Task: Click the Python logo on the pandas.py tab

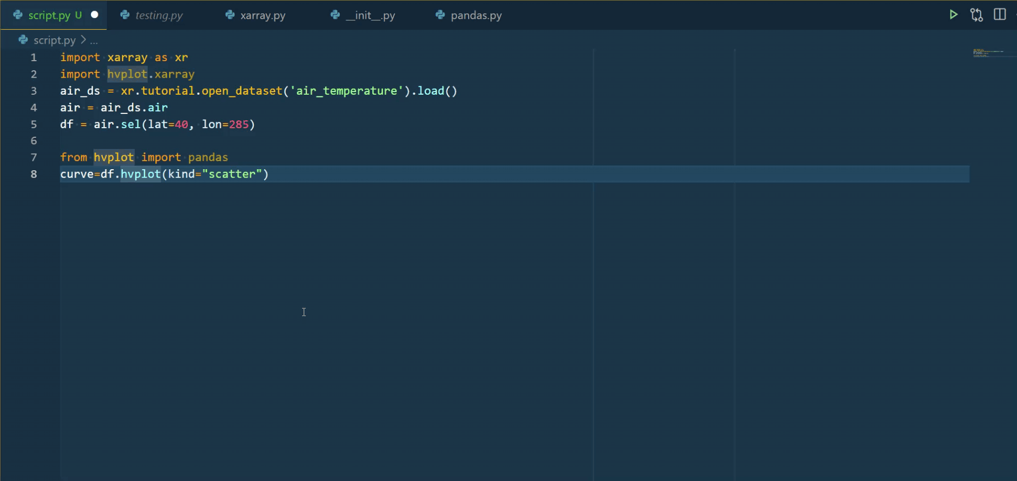Action: 438,15
